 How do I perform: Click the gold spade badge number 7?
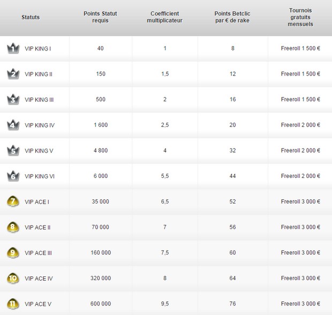point(13,201)
